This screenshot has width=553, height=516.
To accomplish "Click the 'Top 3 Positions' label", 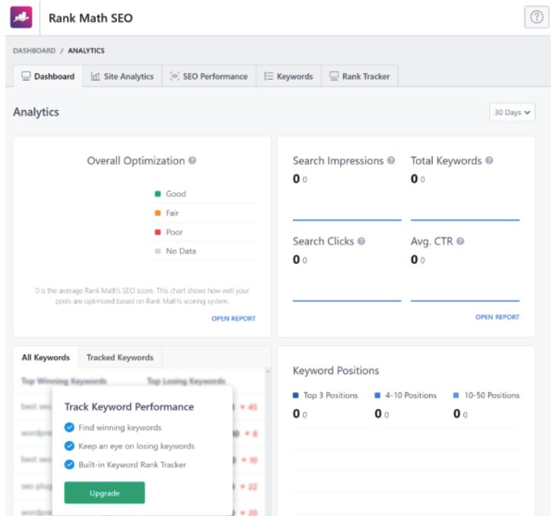I will (x=331, y=395).
